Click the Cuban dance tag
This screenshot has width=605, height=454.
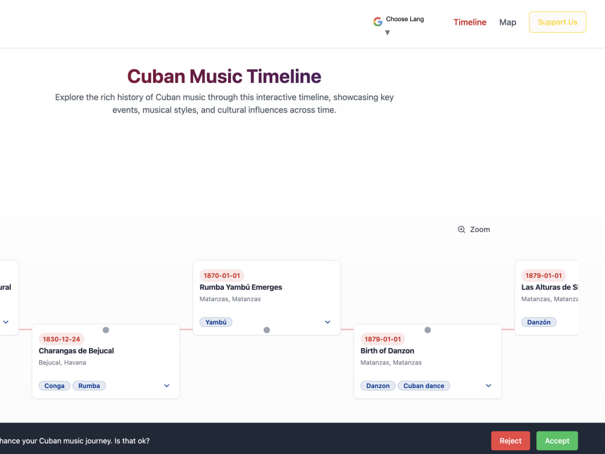(x=423, y=386)
